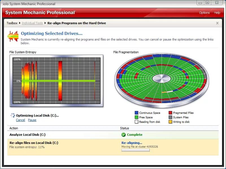Click the System Files gray swatch
226x169 pixels.
[x=170, y=117]
